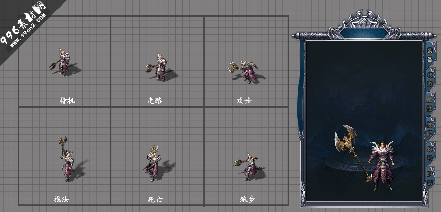Click the 死亡 label text
441x212 pixels.
point(155,199)
